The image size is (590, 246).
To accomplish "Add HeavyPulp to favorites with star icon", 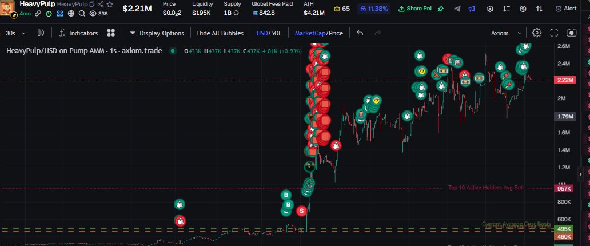I will 110,4.
